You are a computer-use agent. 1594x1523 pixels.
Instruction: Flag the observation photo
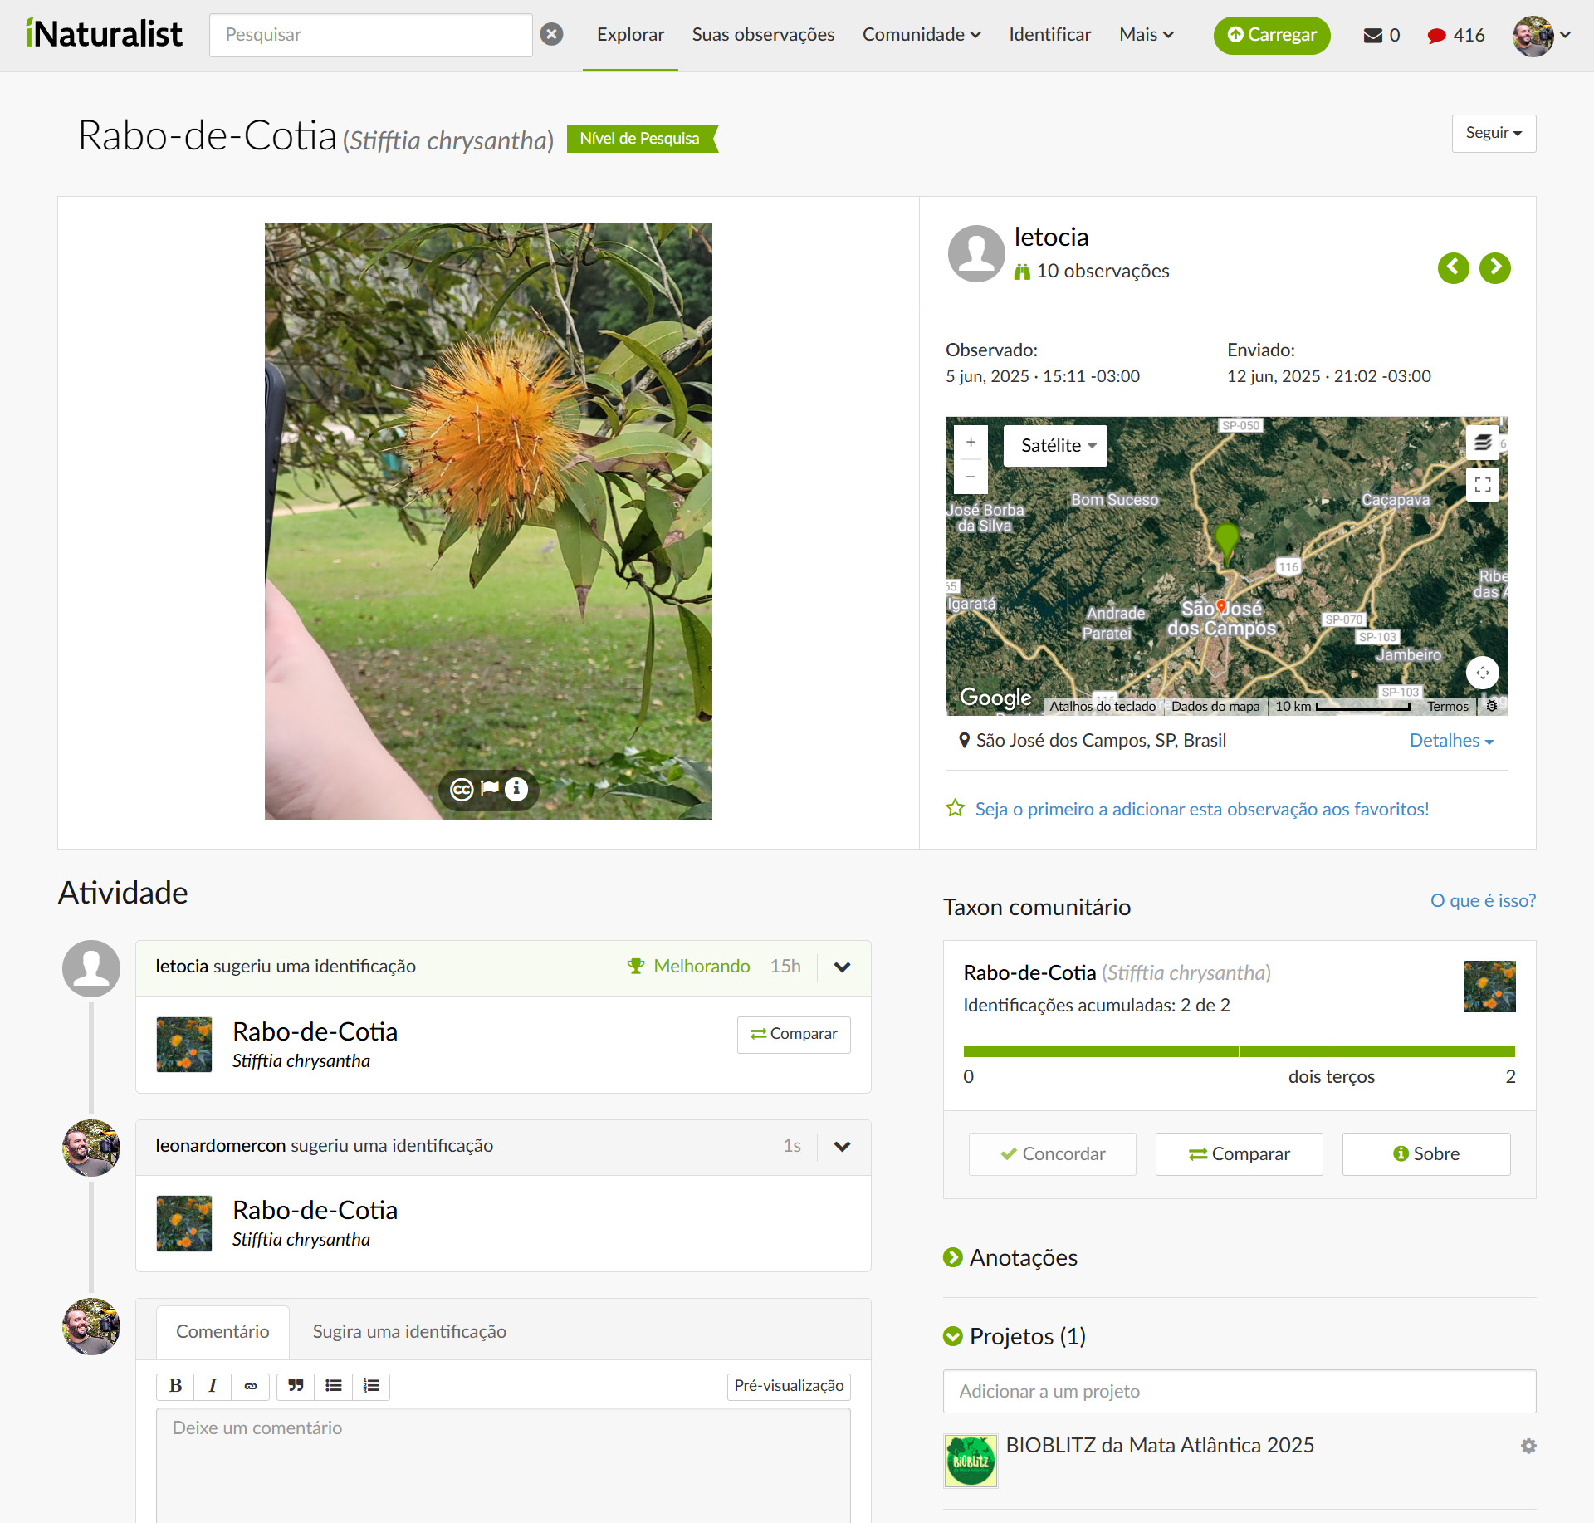[x=489, y=790]
